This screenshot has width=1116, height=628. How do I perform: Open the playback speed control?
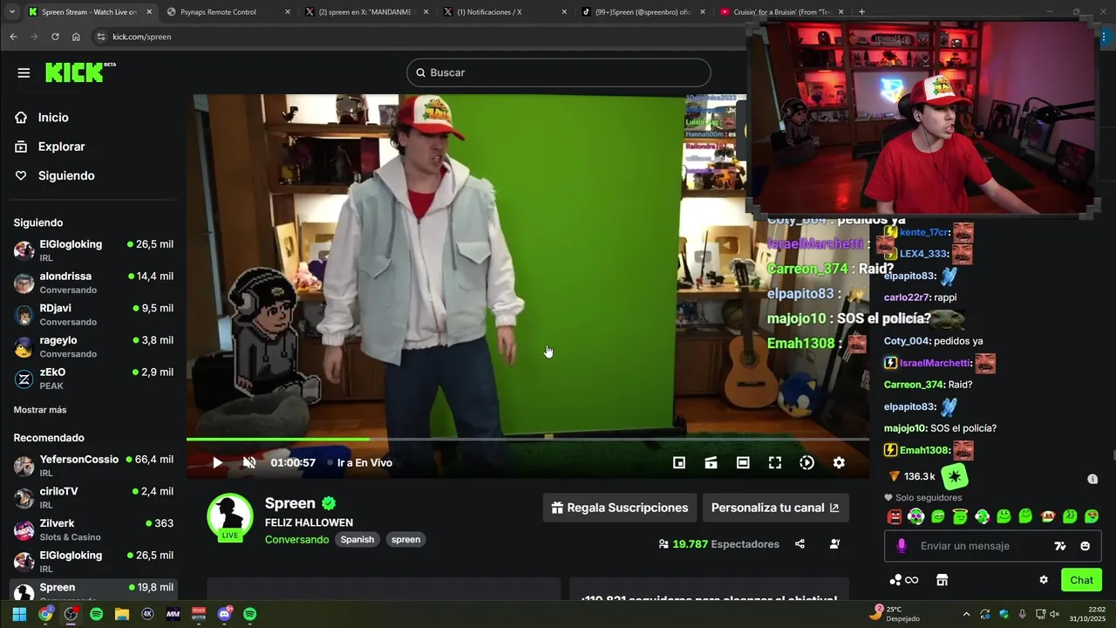pyautogui.click(x=807, y=463)
